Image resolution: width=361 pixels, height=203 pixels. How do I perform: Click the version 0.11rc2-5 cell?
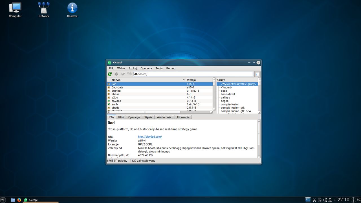pyautogui.click(x=193, y=91)
